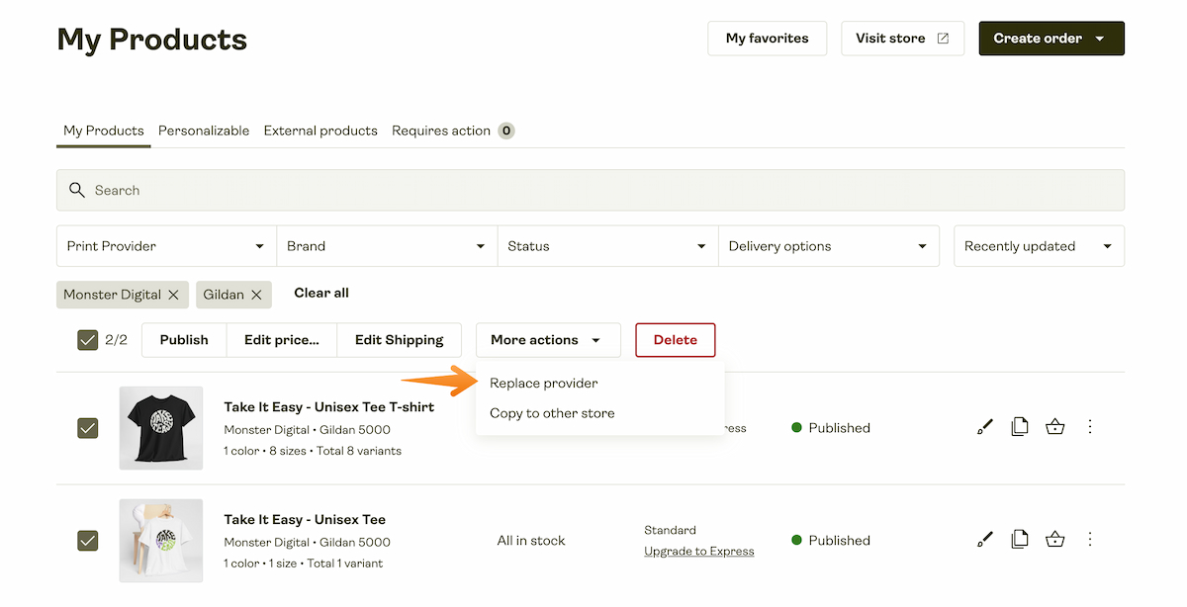Open the pencil edit icon for Take It Easy T-shirt
The height and width of the screenshot is (607, 1187).
point(984,426)
